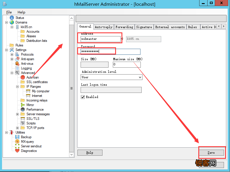Click the Last logon time field

[111, 90]
